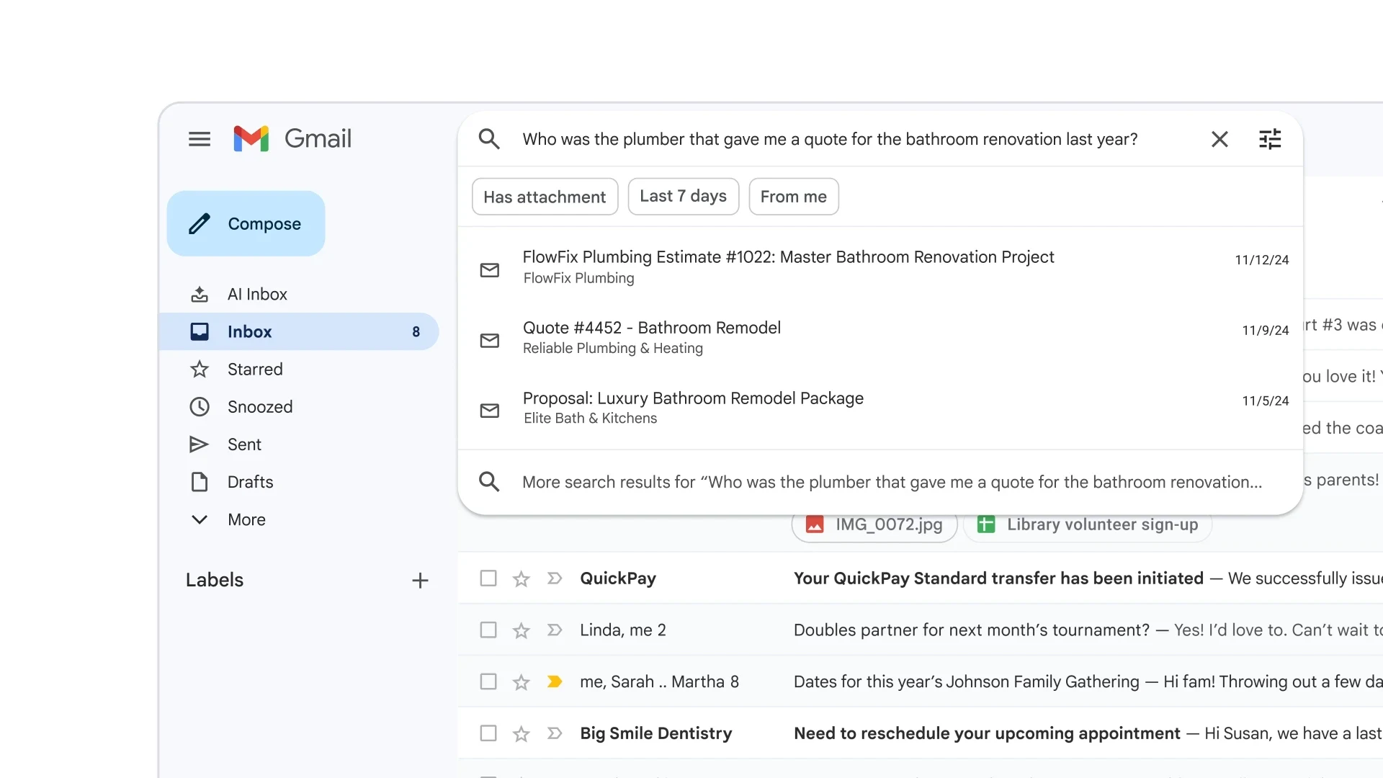Clear the search query with X
The image size is (1383, 778).
1219,139
